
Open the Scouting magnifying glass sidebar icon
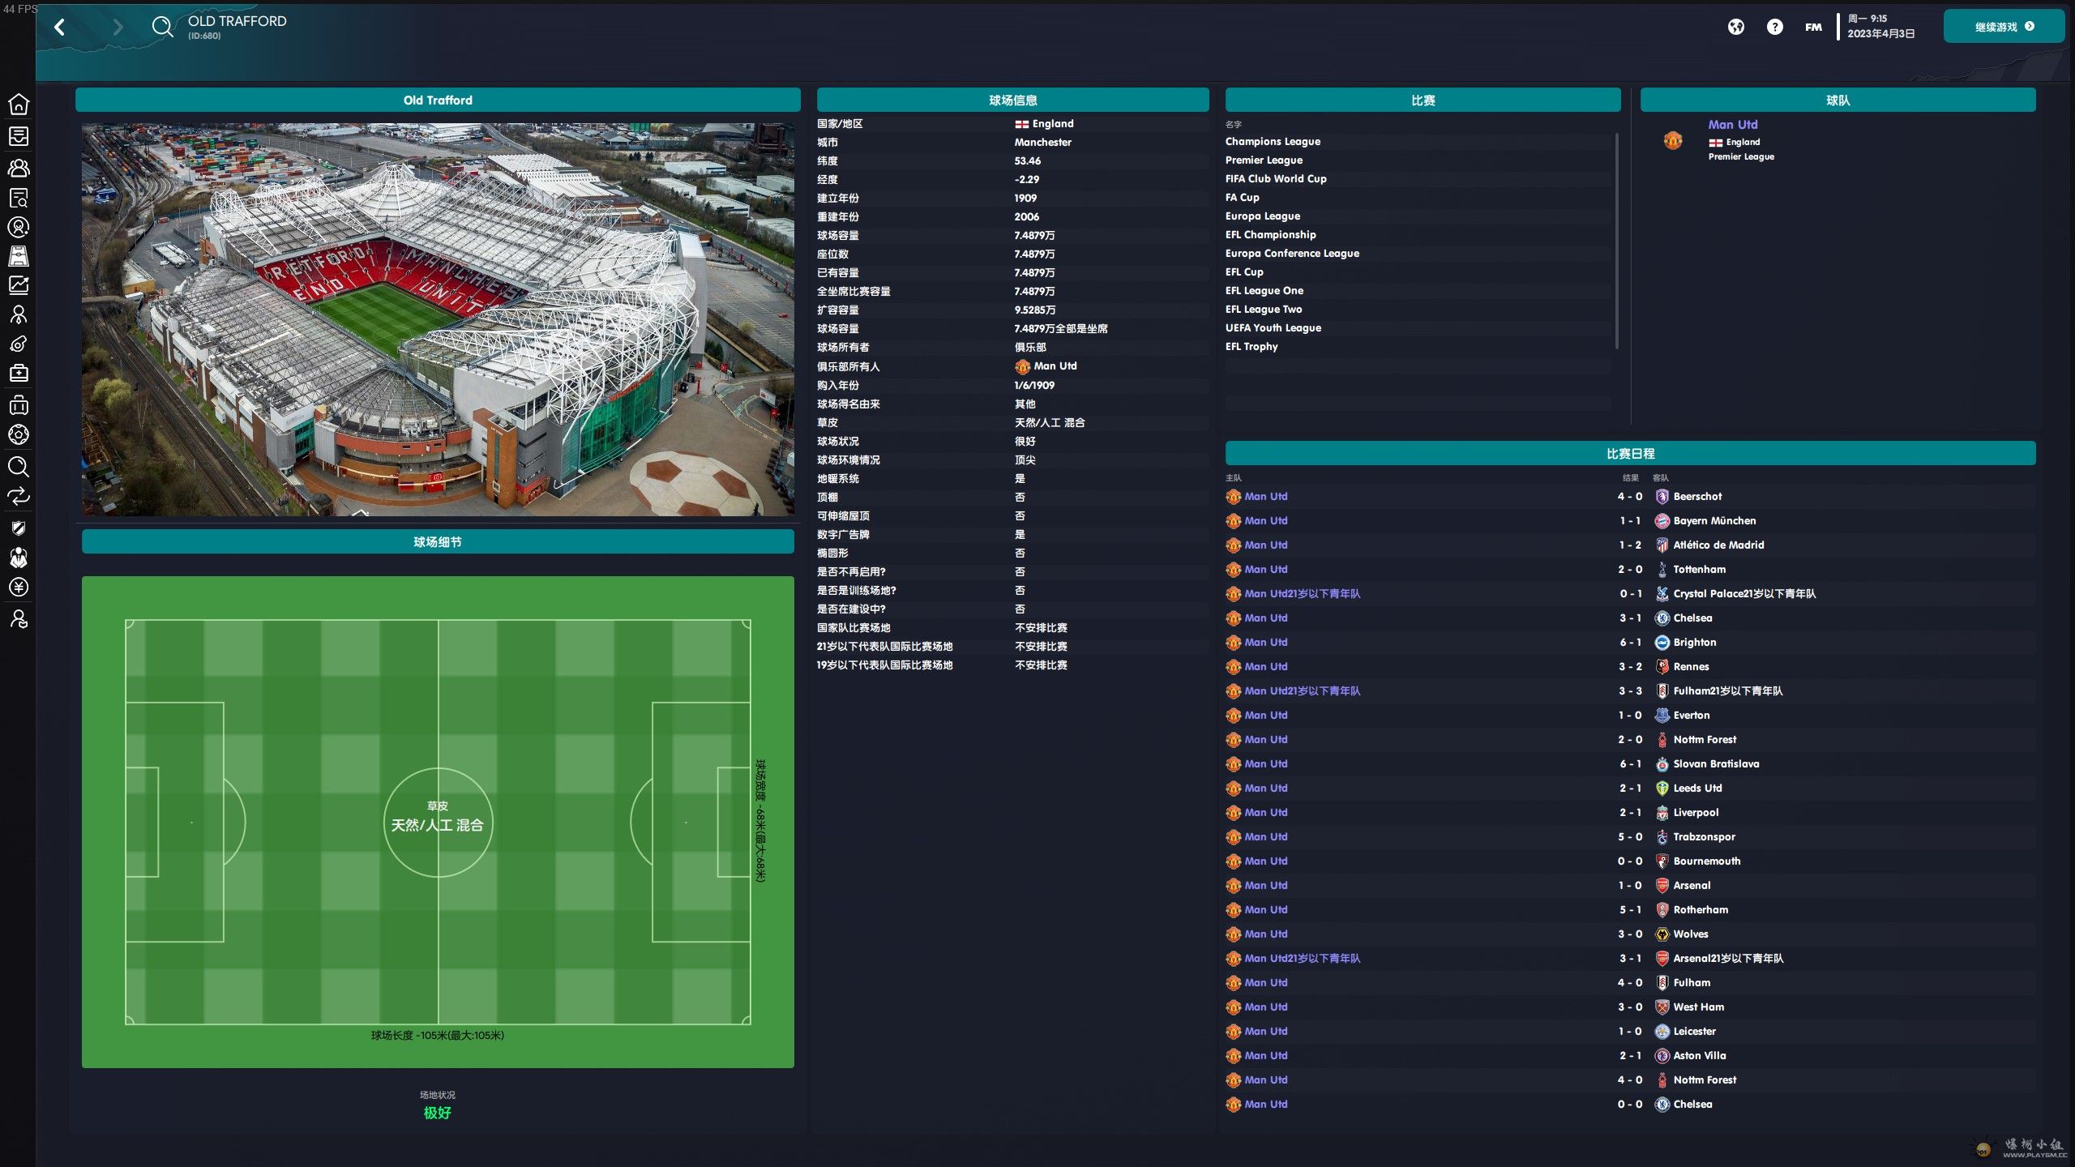[19, 466]
